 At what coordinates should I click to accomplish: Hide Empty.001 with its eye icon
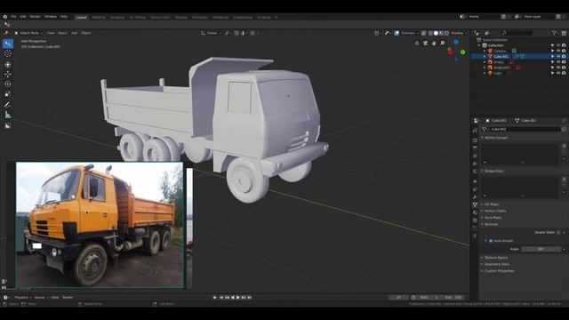click(558, 68)
